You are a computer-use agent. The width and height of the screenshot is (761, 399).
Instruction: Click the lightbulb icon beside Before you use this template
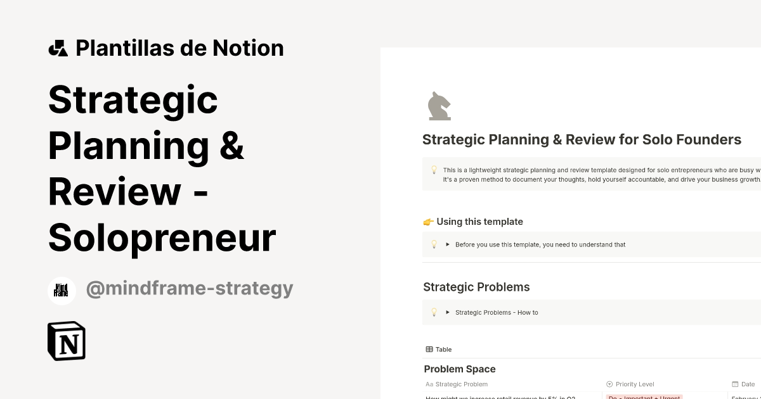(434, 244)
